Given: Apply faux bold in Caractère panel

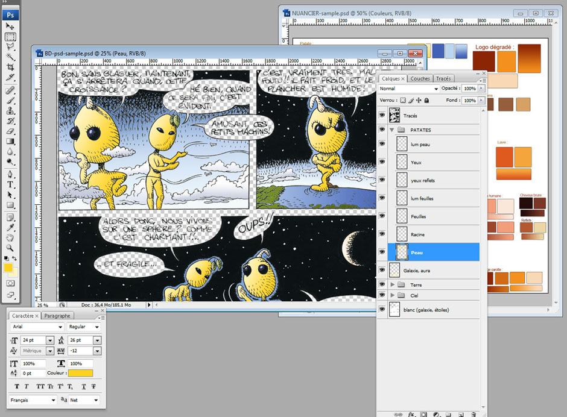Looking at the screenshot, I should pyautogui.click(x=16, y=386).
